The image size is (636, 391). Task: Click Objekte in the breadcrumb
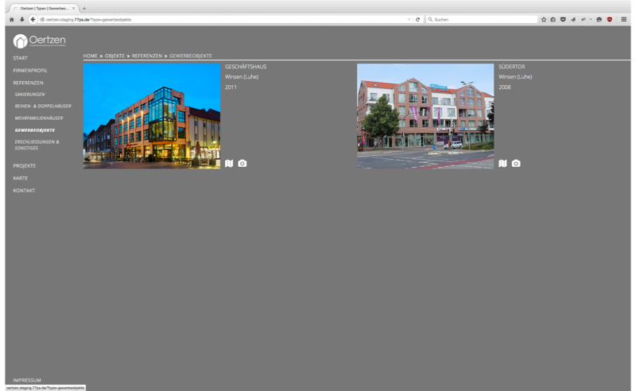coord(114,56)
